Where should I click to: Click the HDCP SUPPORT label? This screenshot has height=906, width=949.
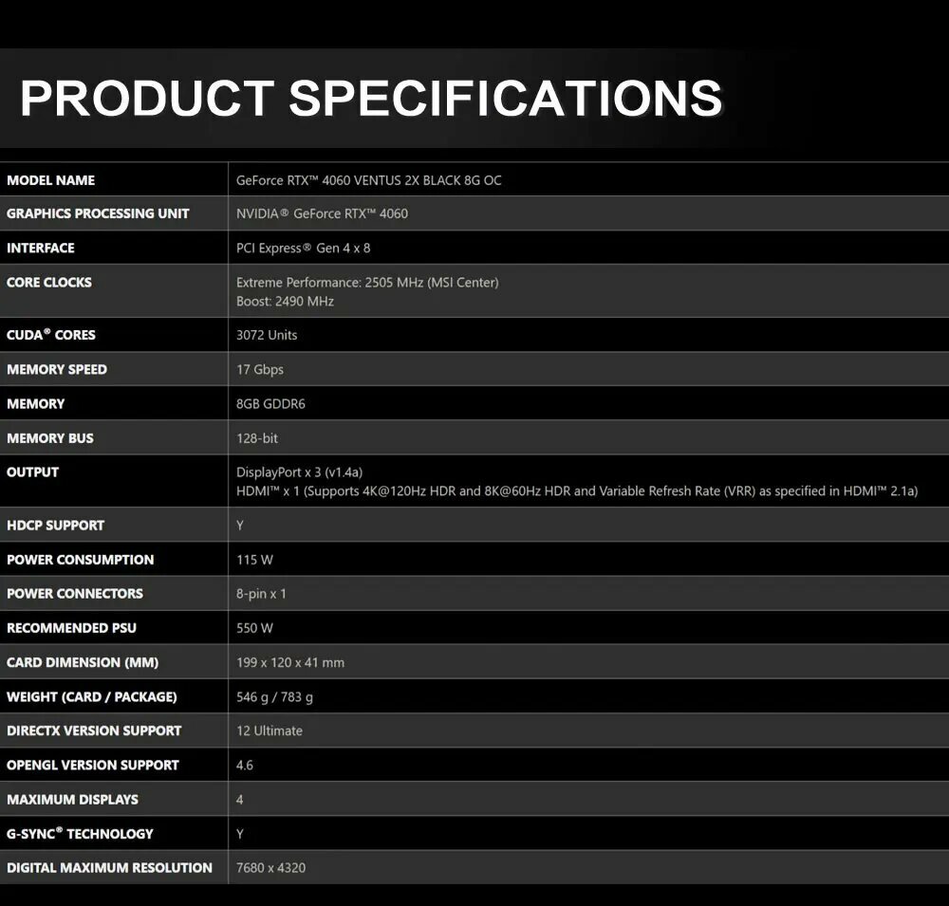55,526
